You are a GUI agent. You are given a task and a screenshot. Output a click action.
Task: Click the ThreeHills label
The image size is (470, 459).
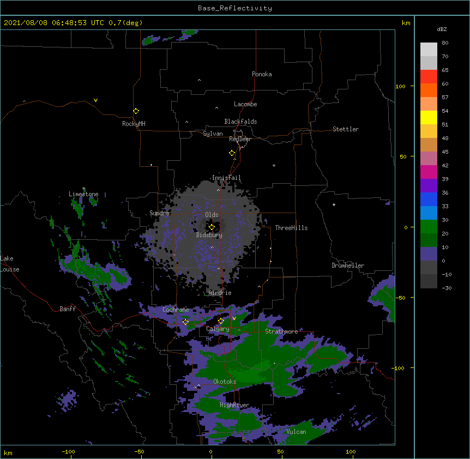(x=291, y=228)
